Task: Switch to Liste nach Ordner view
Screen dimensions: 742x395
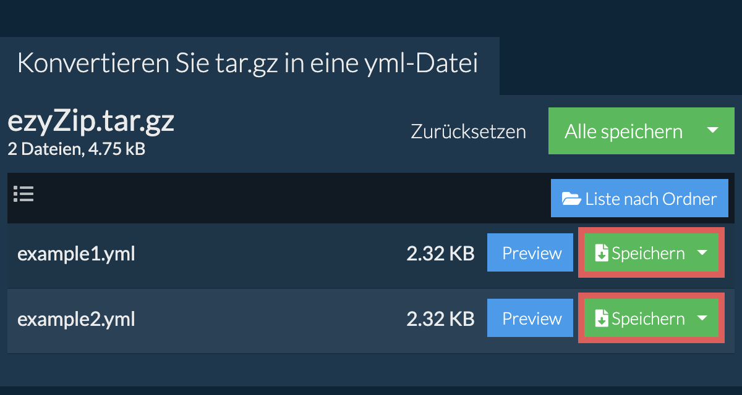Action: tap(650, 199)
